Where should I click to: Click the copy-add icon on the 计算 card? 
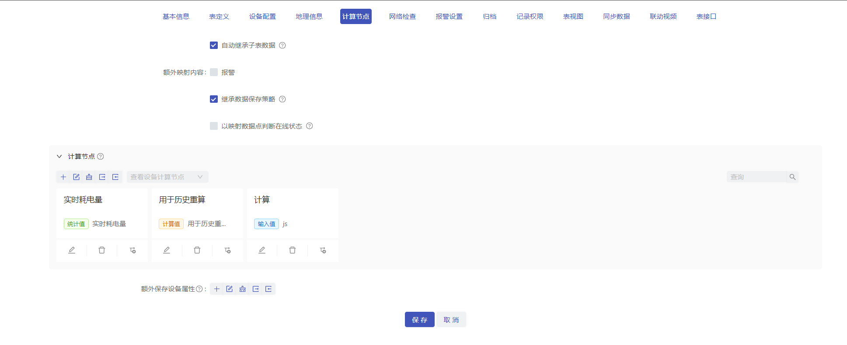[323, 250]
